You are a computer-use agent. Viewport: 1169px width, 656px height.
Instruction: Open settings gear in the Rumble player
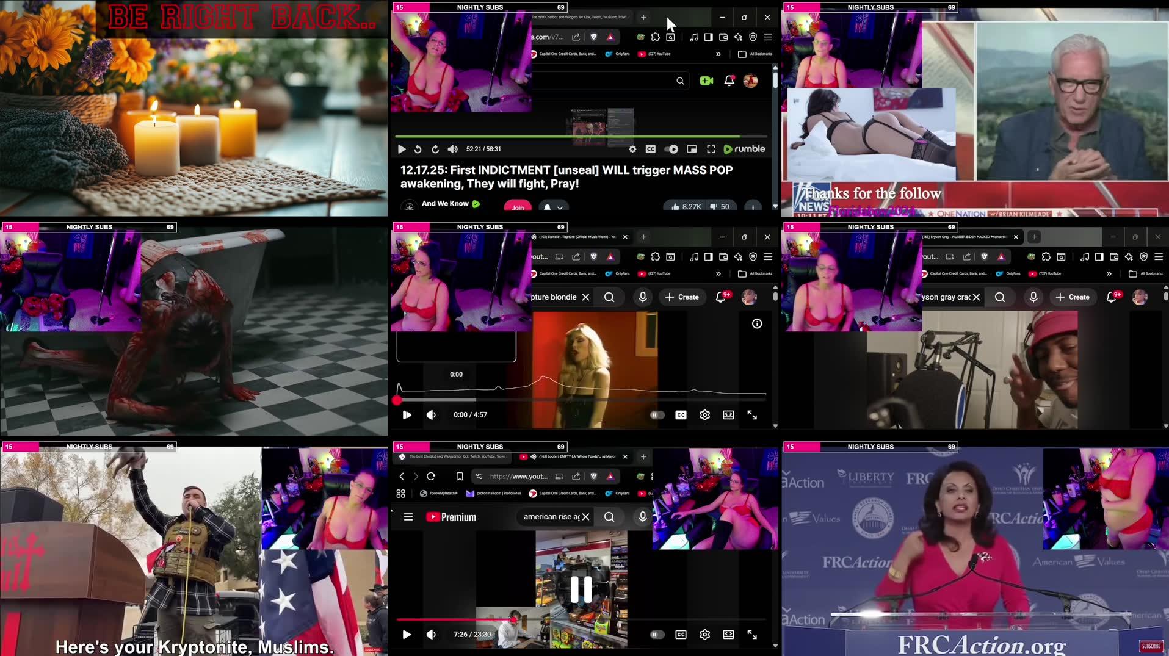(632, 150)
